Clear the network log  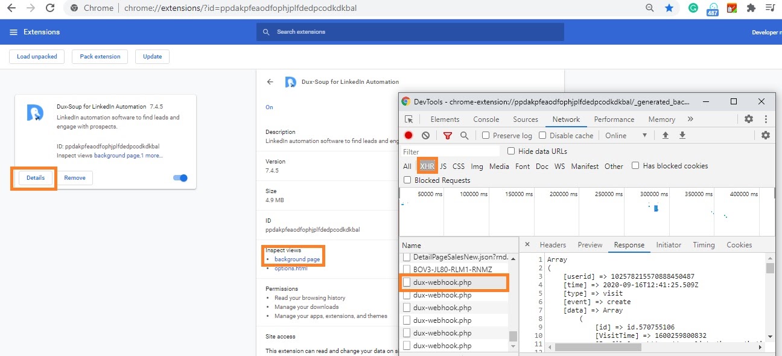(x=425, y=136)
